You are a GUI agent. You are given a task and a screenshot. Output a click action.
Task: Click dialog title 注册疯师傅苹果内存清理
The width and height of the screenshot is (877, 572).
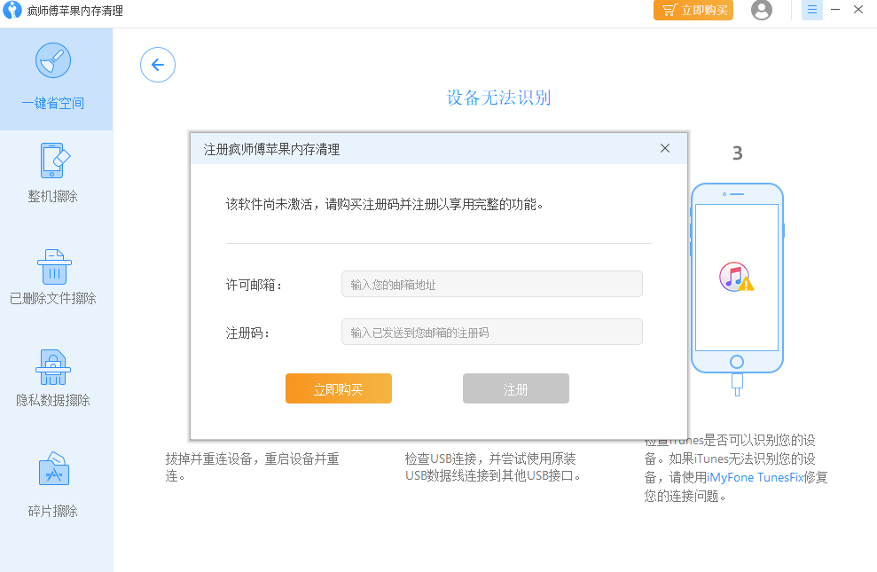(272, 149)
